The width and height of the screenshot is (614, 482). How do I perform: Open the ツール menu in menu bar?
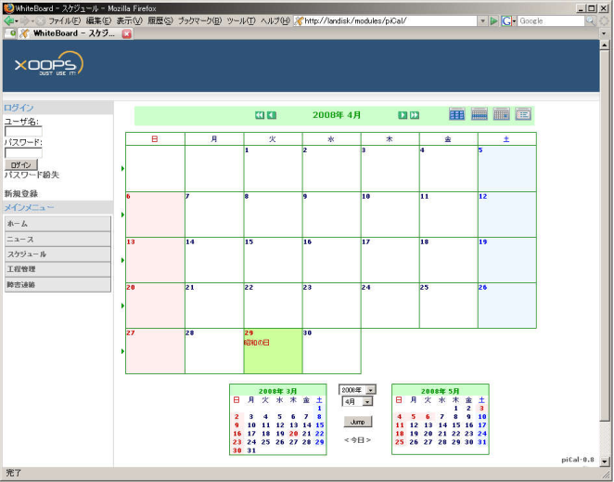pos(240,20)
